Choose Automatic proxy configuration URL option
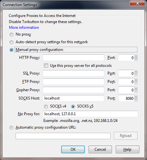 pyautogui.click(x=11, y=128)
